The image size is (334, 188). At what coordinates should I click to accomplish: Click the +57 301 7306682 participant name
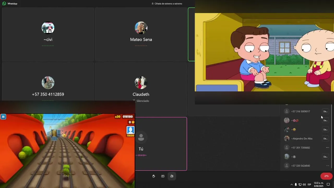pos(301,148)
